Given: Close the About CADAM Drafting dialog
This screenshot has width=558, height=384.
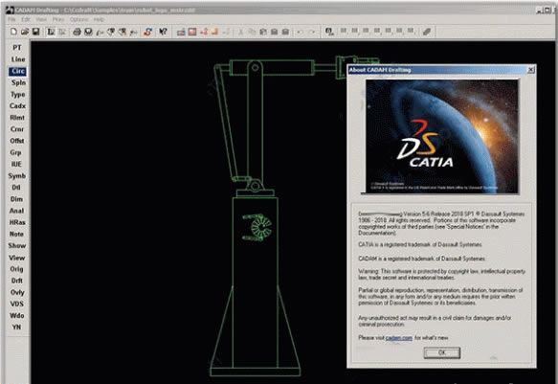Looking at the screenshot, I should (x=531, y=70).
